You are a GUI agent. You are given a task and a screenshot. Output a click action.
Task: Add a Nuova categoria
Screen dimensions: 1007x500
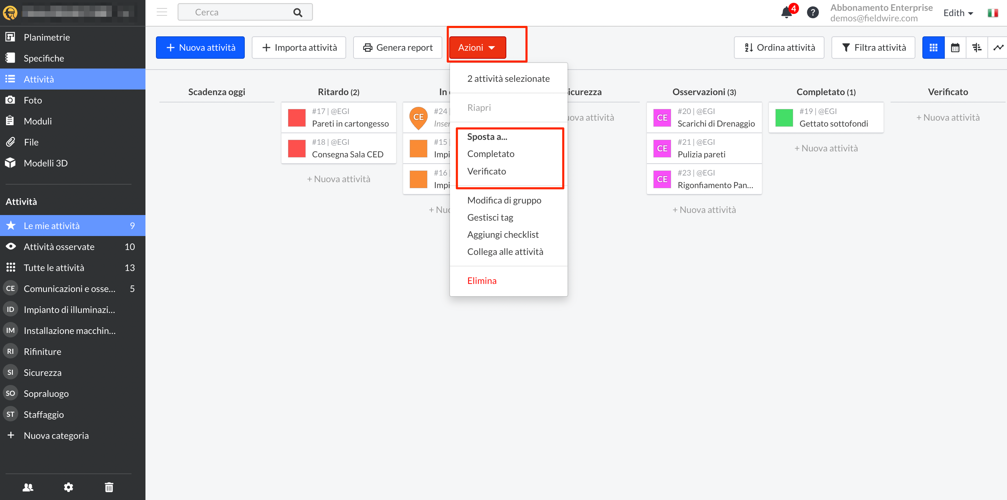(x=73, y=436)
